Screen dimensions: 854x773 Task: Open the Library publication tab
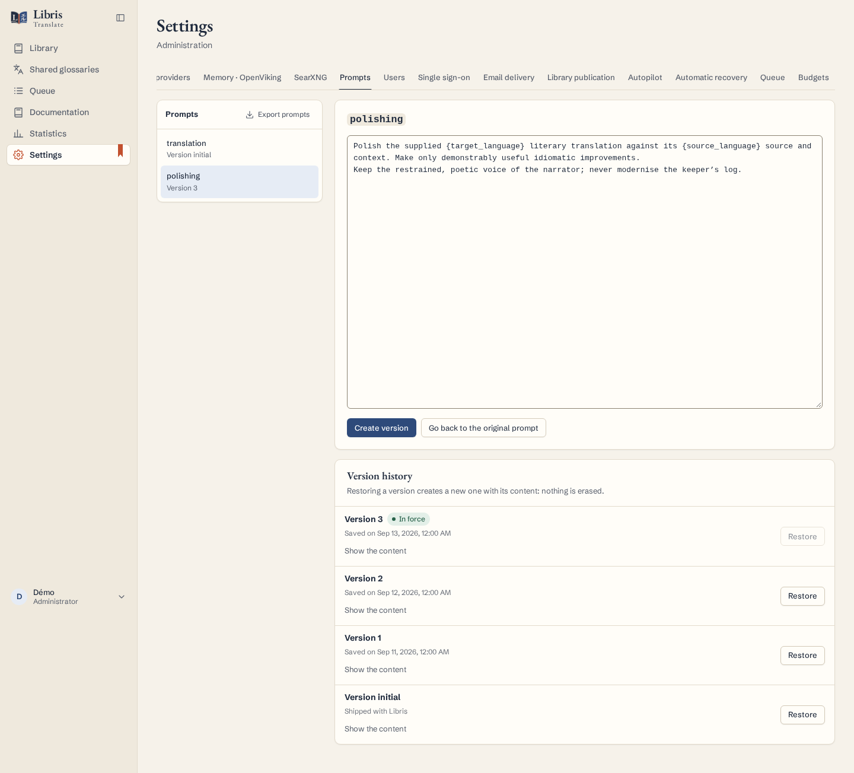click(581, 78)
